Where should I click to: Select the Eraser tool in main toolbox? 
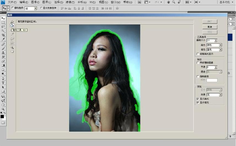(x=3, y=61)
